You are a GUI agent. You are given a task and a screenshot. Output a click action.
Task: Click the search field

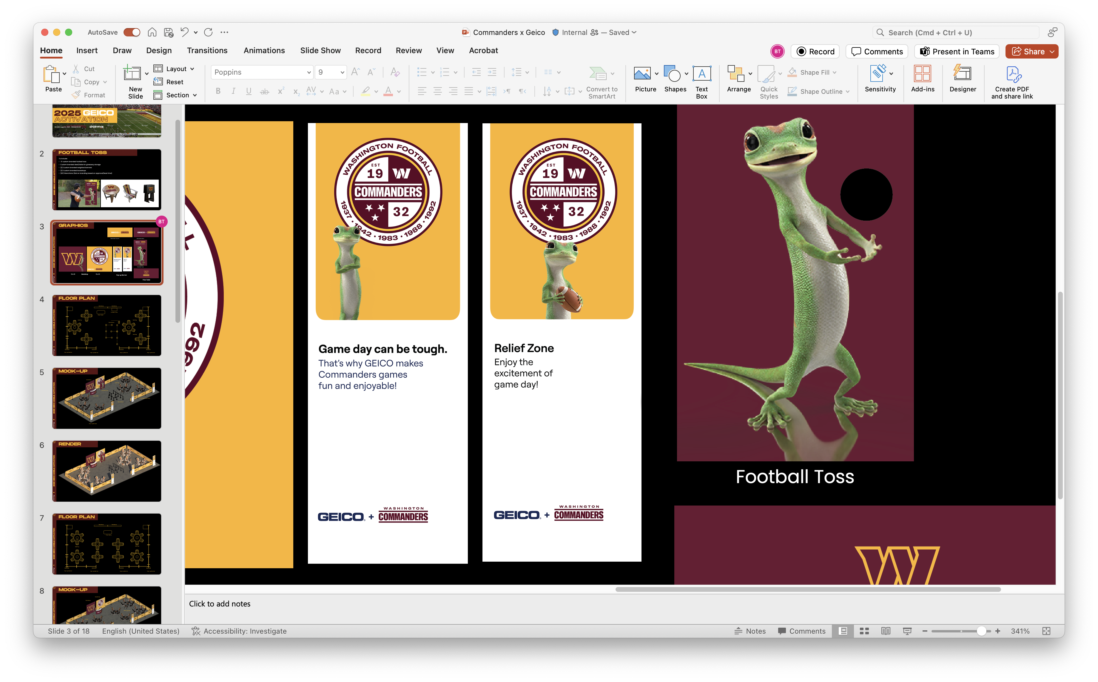[x=956, y=33]
